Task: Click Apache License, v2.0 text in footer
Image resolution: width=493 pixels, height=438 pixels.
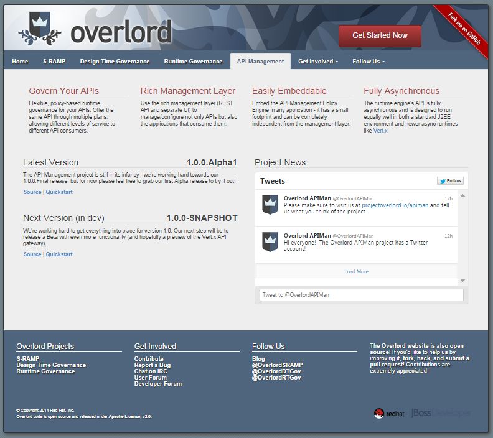Action: coord(130,417)
